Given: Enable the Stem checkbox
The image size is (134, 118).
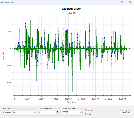Looking at the screenshot, I should click(86, 114).
